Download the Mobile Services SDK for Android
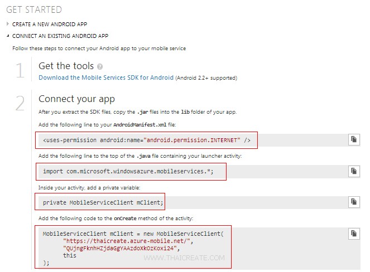The width and height of the screenshot is (370, 272). click(x=106, y=77)
